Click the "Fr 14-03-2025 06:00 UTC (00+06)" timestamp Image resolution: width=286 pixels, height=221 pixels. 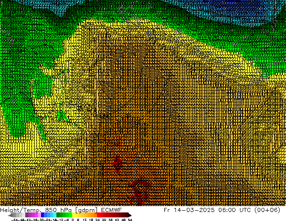(222, 210)
